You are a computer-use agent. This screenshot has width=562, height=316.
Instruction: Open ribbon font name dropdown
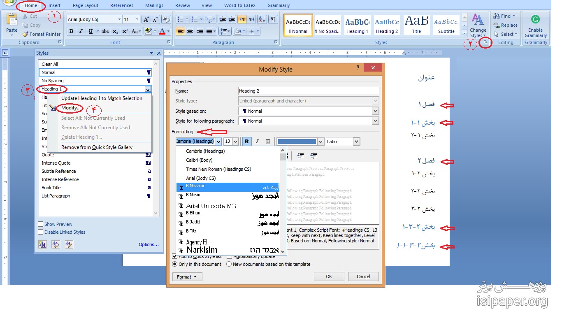click(119, 19)
